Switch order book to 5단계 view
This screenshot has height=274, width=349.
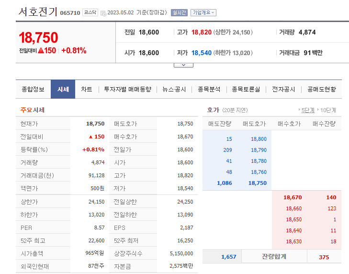click(308, 110)
